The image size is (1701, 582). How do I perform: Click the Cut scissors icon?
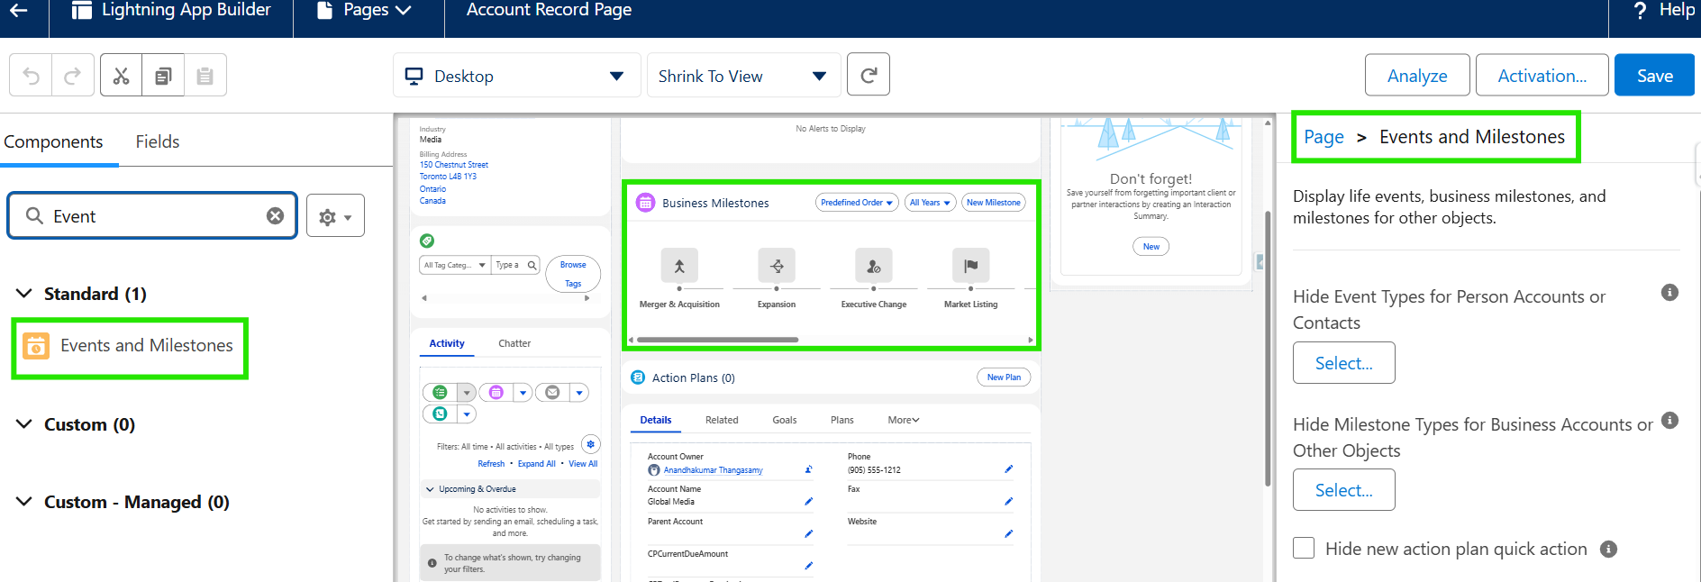121,76
